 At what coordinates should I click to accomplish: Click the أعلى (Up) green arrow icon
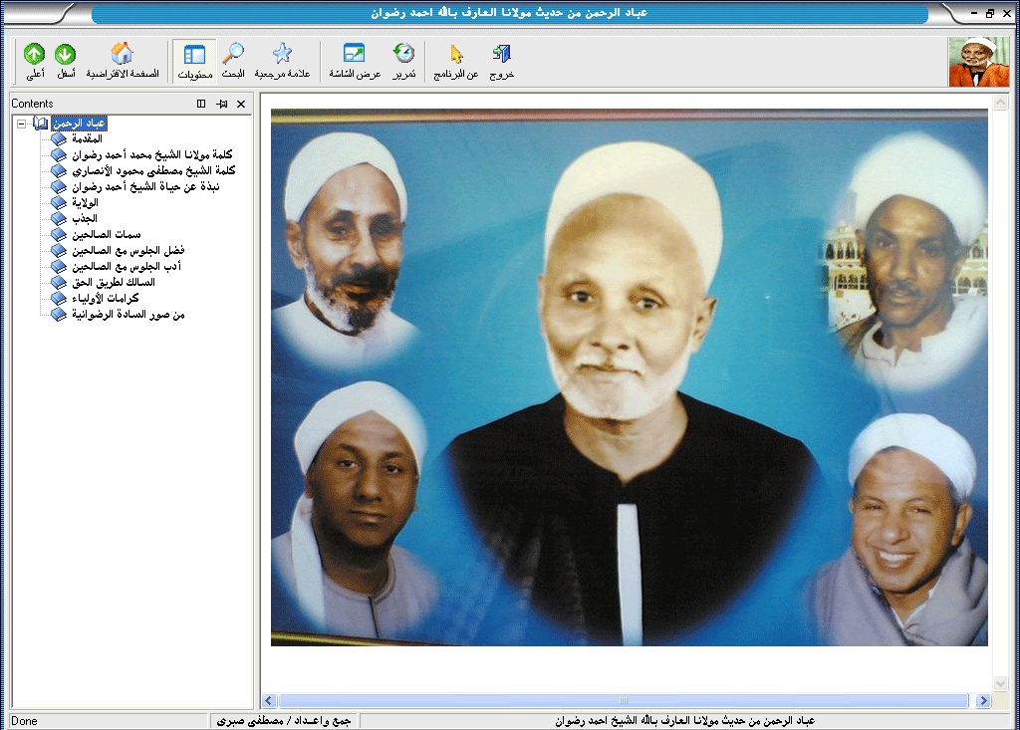(35, 56)
